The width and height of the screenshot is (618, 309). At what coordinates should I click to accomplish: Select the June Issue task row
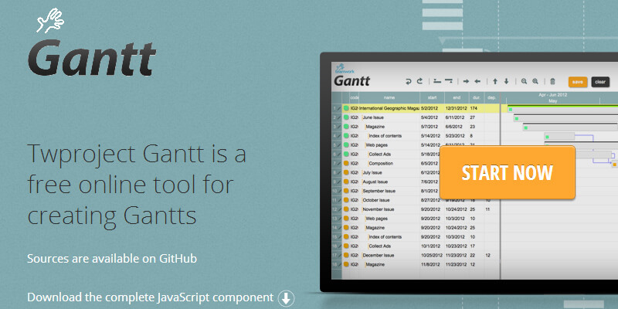click(x=416, y=117)
